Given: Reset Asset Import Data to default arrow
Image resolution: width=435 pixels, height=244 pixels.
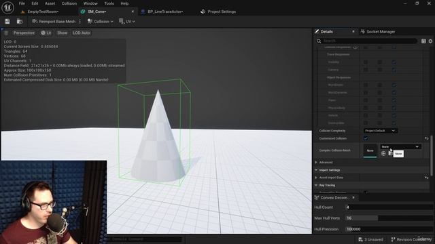Looking at the screenshot, I should [426, 178].
